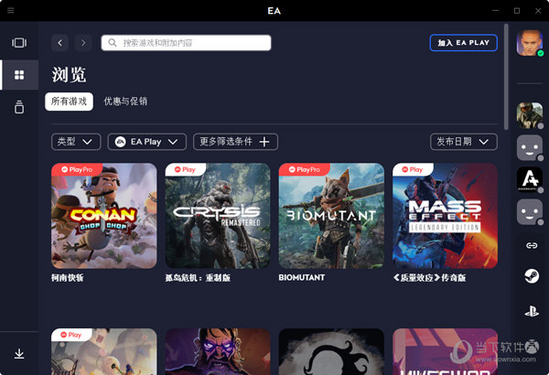Open the Anadolu A logo friend avatar
This screenshot has height=375, width=549.
coord(530,179)
